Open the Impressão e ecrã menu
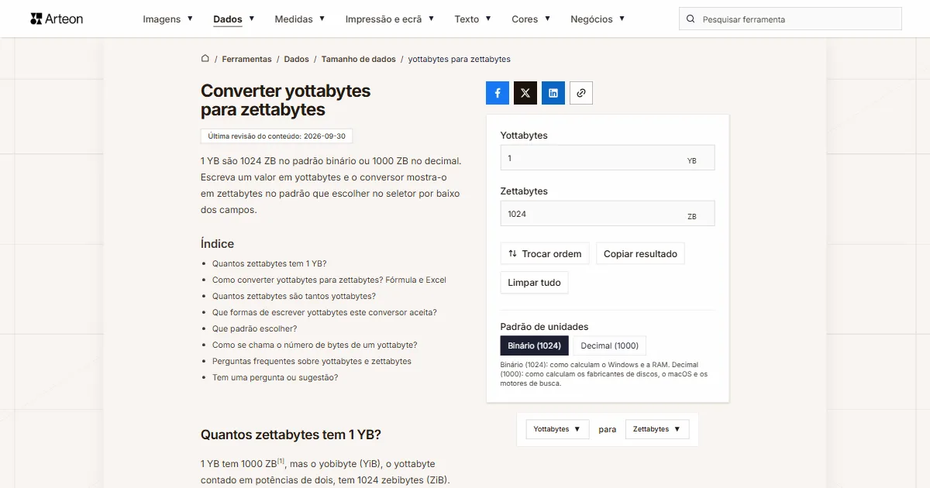 point(390,19)
